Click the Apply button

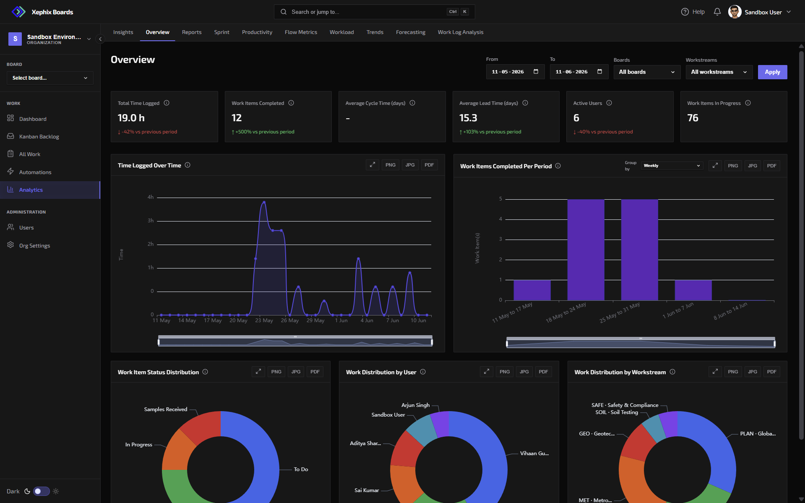(x=772, y=72)
